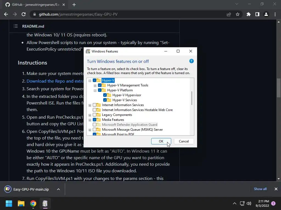
Task: Bookmark this page with the star icon
Action: pos(238,14)
